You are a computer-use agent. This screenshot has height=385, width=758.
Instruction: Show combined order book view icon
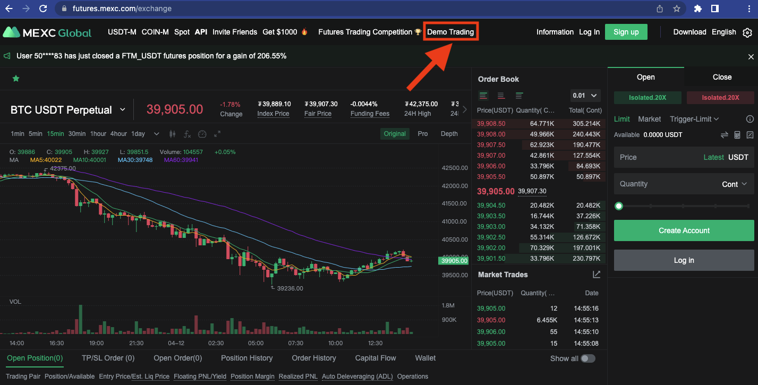483,96
